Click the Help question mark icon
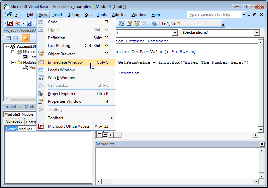The width and height of the screenshot is (268, 188). [x=155, y=23]
